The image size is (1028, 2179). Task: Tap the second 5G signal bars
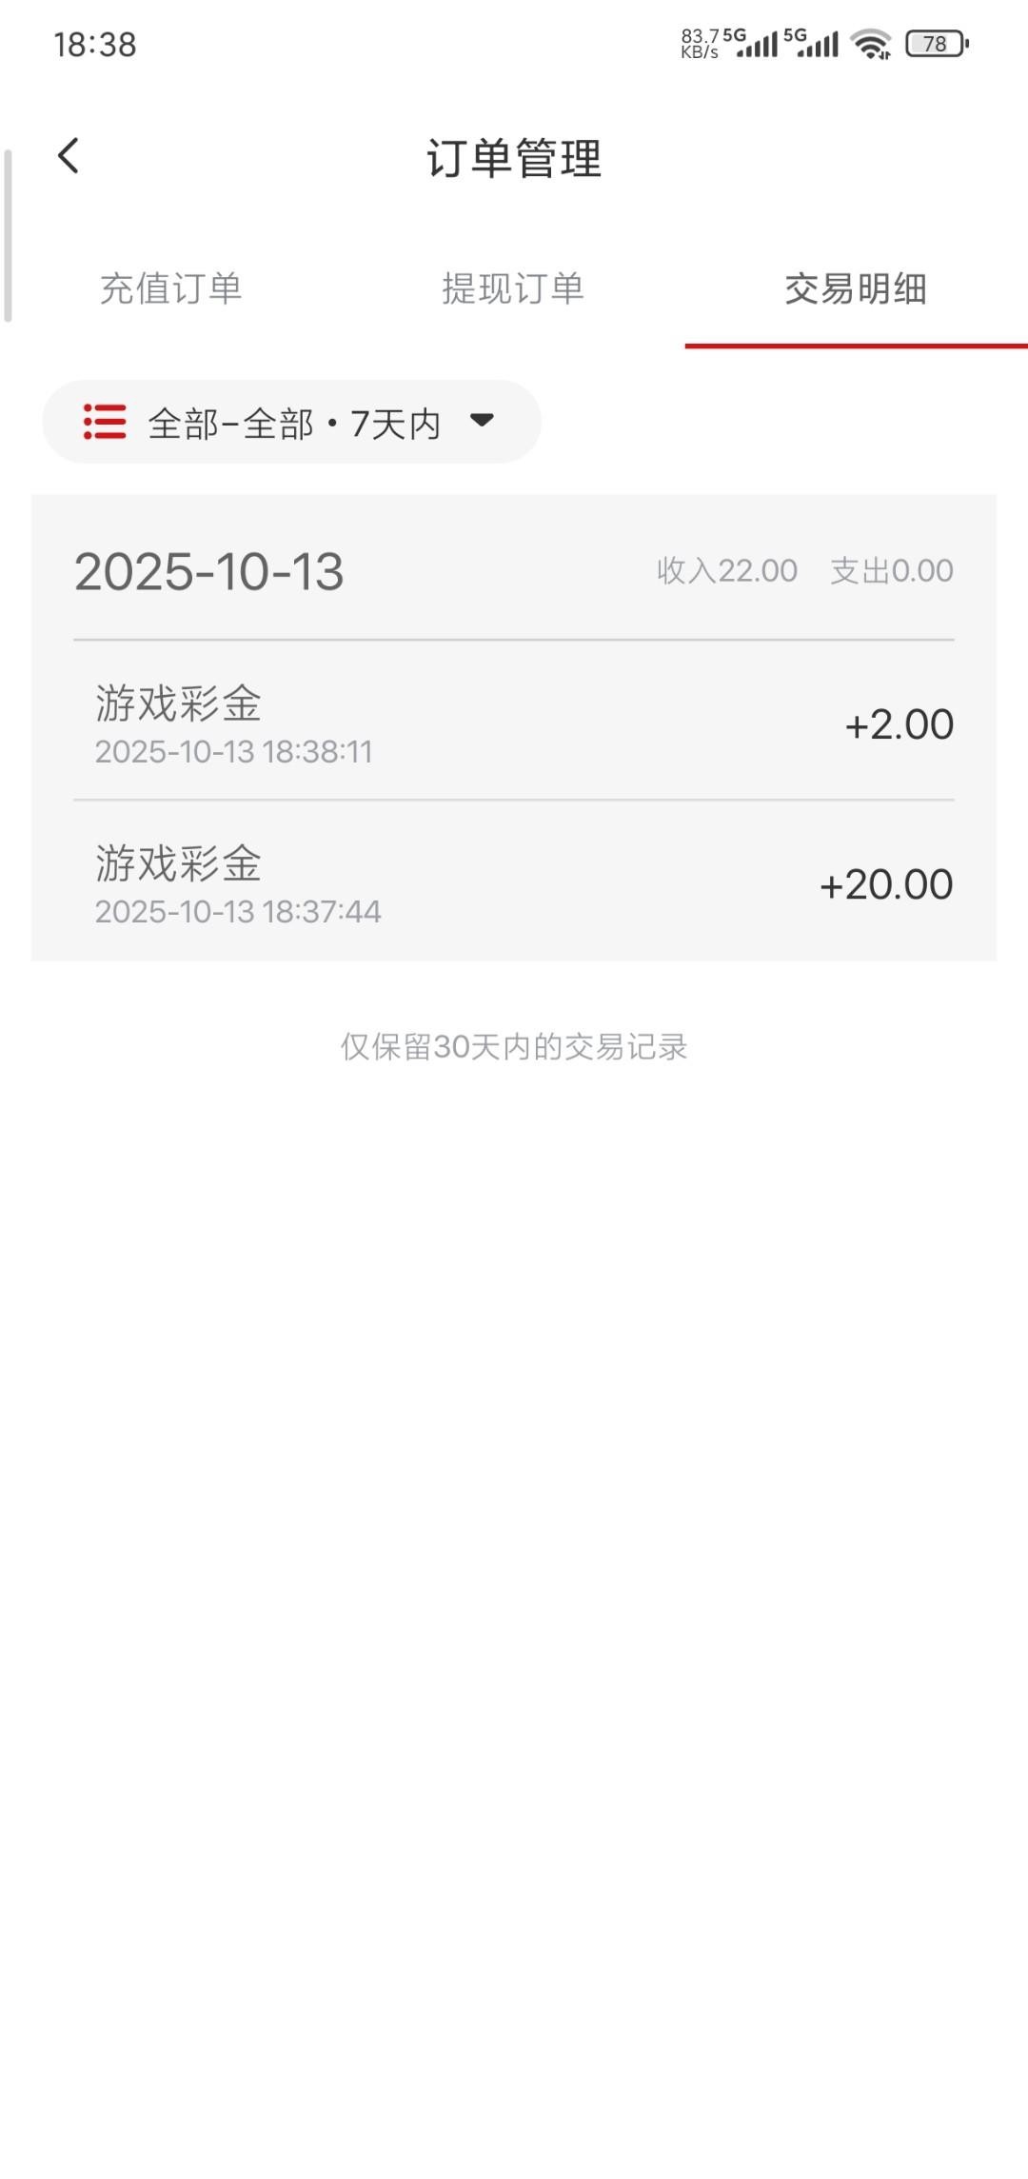pos(812,43)
